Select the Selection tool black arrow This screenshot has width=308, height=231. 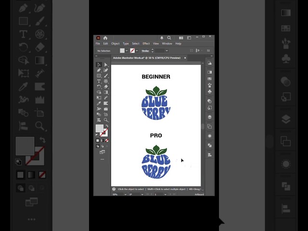tap(99, 64)
